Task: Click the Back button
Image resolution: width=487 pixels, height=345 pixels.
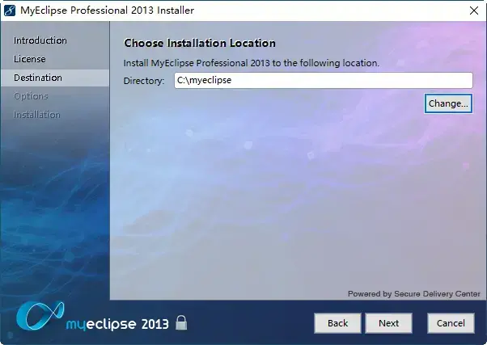Action: tap(337, 323)
